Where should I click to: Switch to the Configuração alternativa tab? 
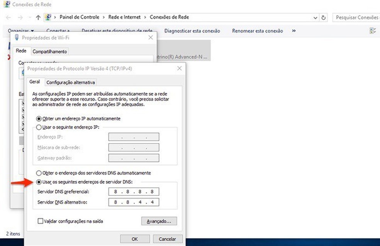(71, 82)
